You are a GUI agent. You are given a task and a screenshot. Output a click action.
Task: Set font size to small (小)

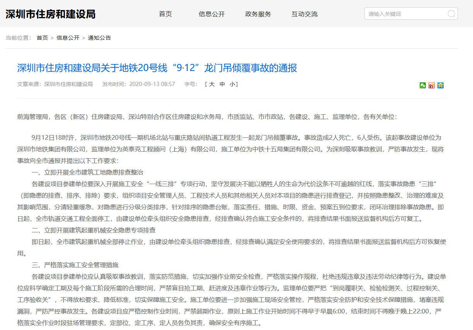(x=232, y=84)
